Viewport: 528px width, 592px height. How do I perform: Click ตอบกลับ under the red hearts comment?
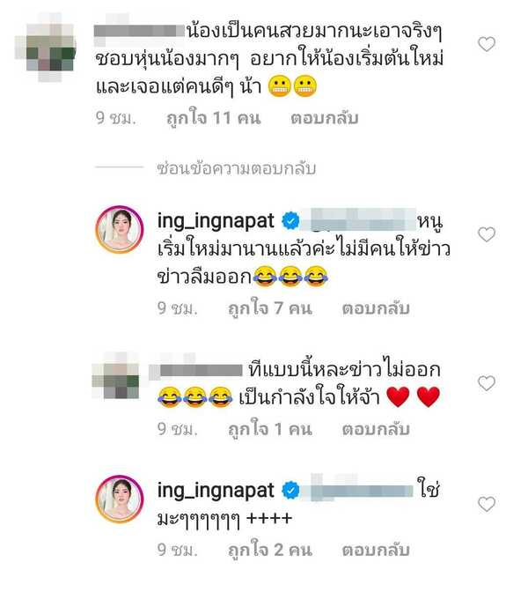click(x=376, y=429)
